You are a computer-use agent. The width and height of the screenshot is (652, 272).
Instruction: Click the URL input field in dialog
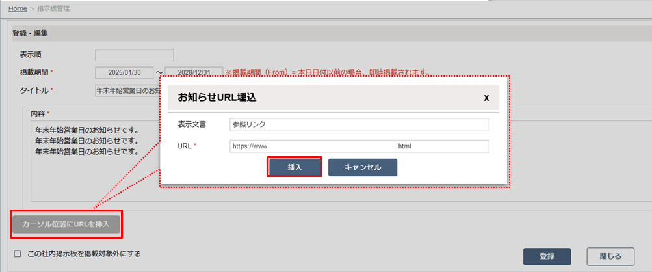point(358,146)
